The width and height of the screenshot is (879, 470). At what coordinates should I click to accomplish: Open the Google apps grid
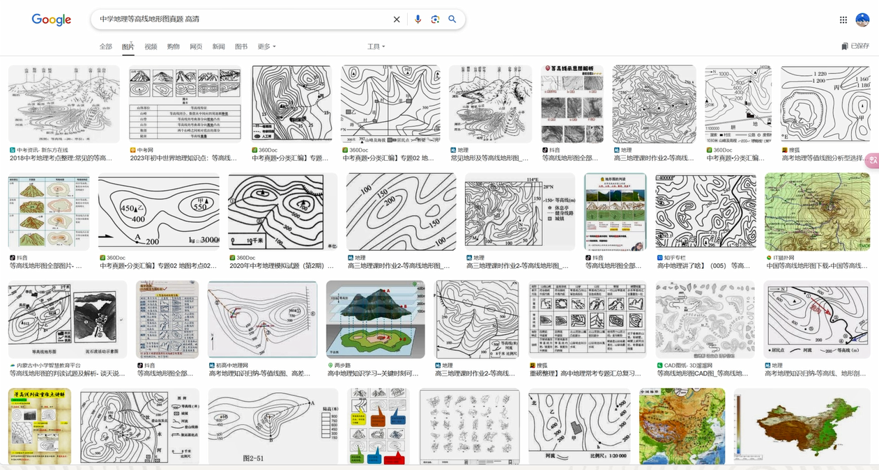click(x=843, y=19)
